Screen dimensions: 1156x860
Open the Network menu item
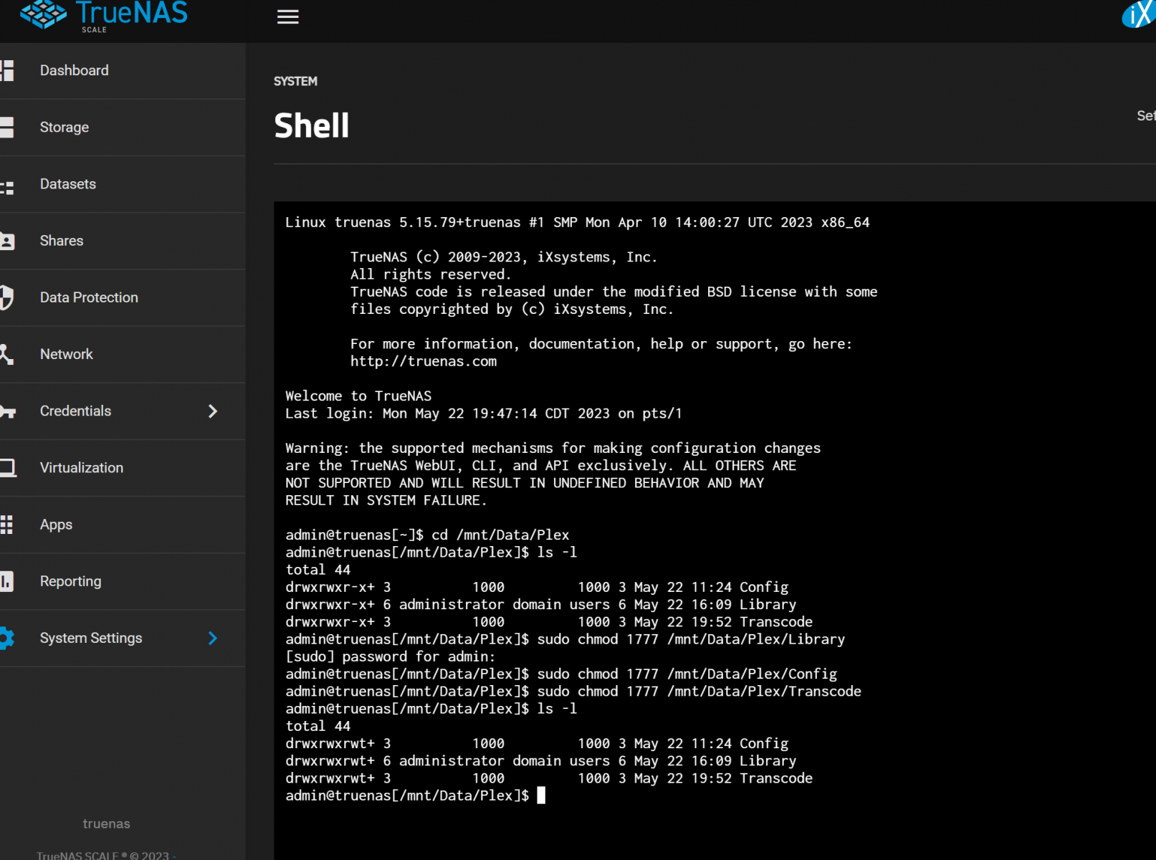123,354
